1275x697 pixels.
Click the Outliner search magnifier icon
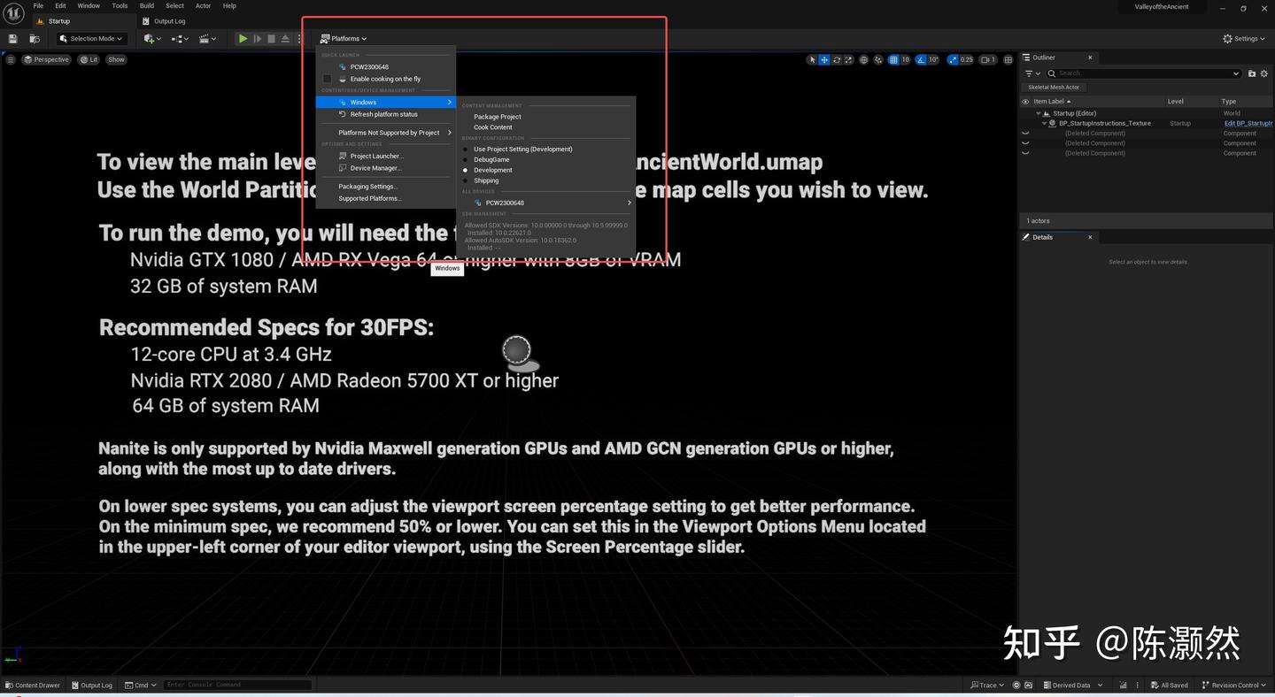coord(1052,73)
